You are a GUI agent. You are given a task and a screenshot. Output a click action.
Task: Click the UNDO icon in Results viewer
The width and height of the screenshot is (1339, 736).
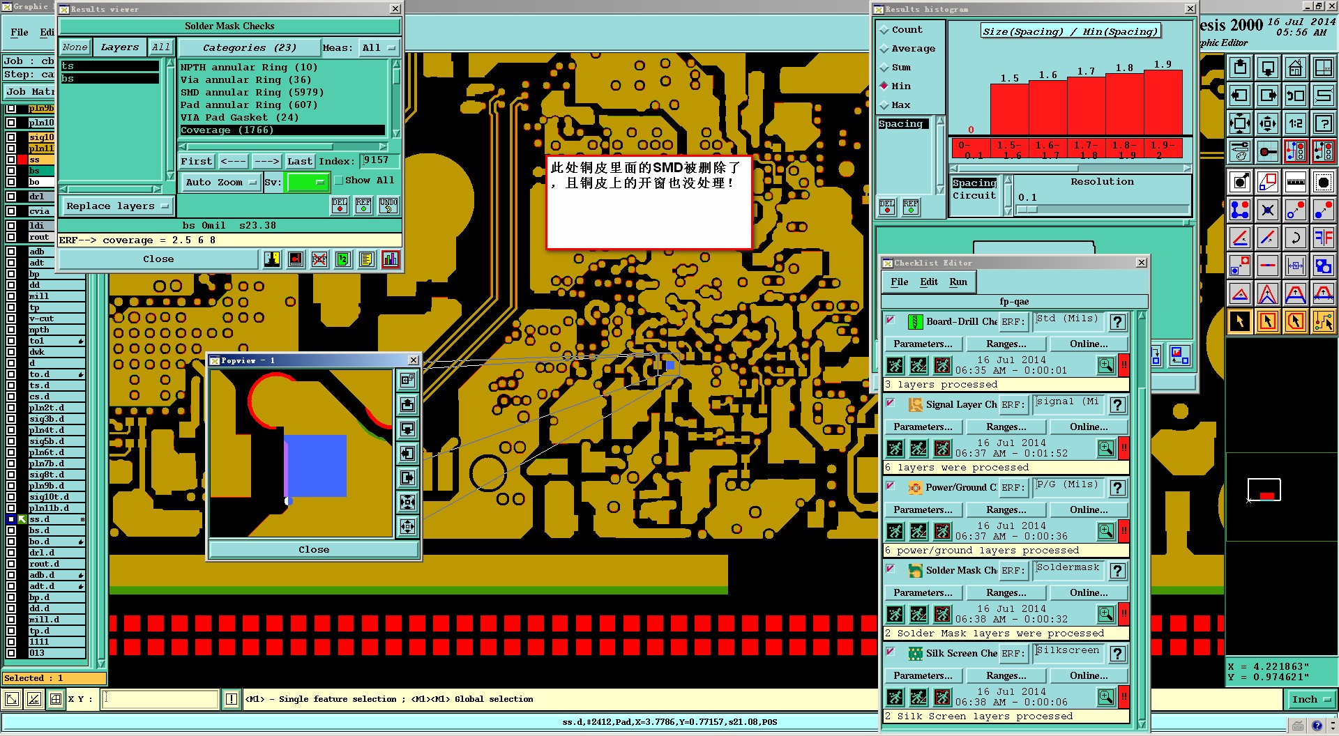388,206
